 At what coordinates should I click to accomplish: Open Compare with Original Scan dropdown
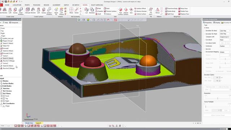tap(225, 37)
